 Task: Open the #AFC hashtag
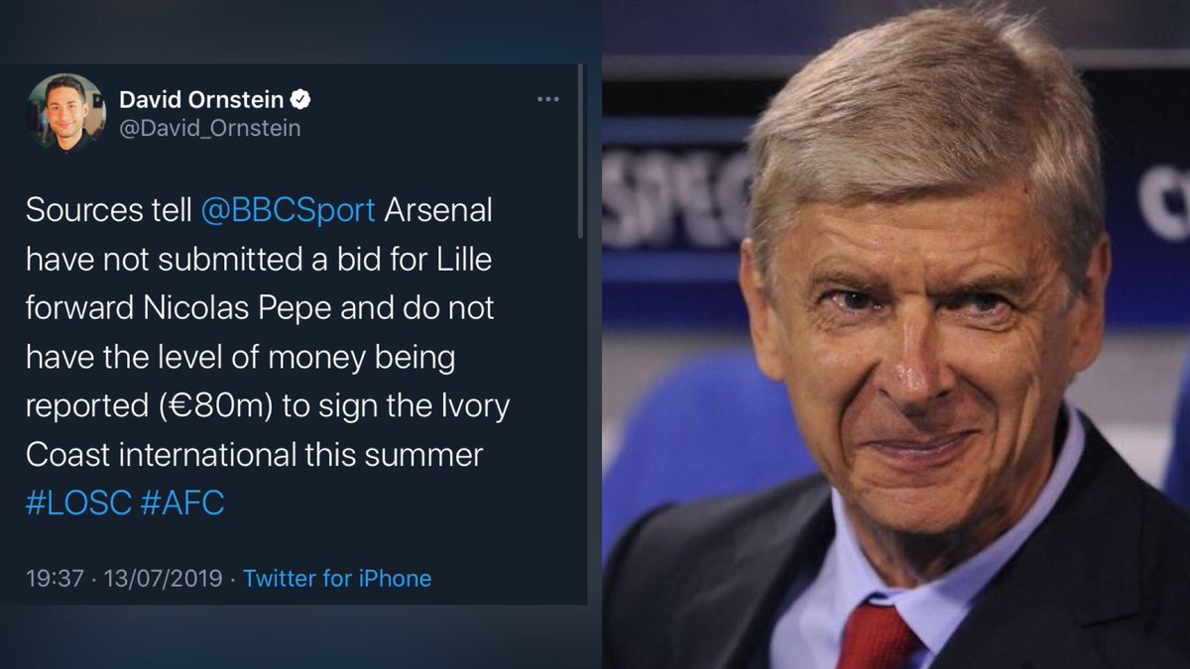click(182, 502)
